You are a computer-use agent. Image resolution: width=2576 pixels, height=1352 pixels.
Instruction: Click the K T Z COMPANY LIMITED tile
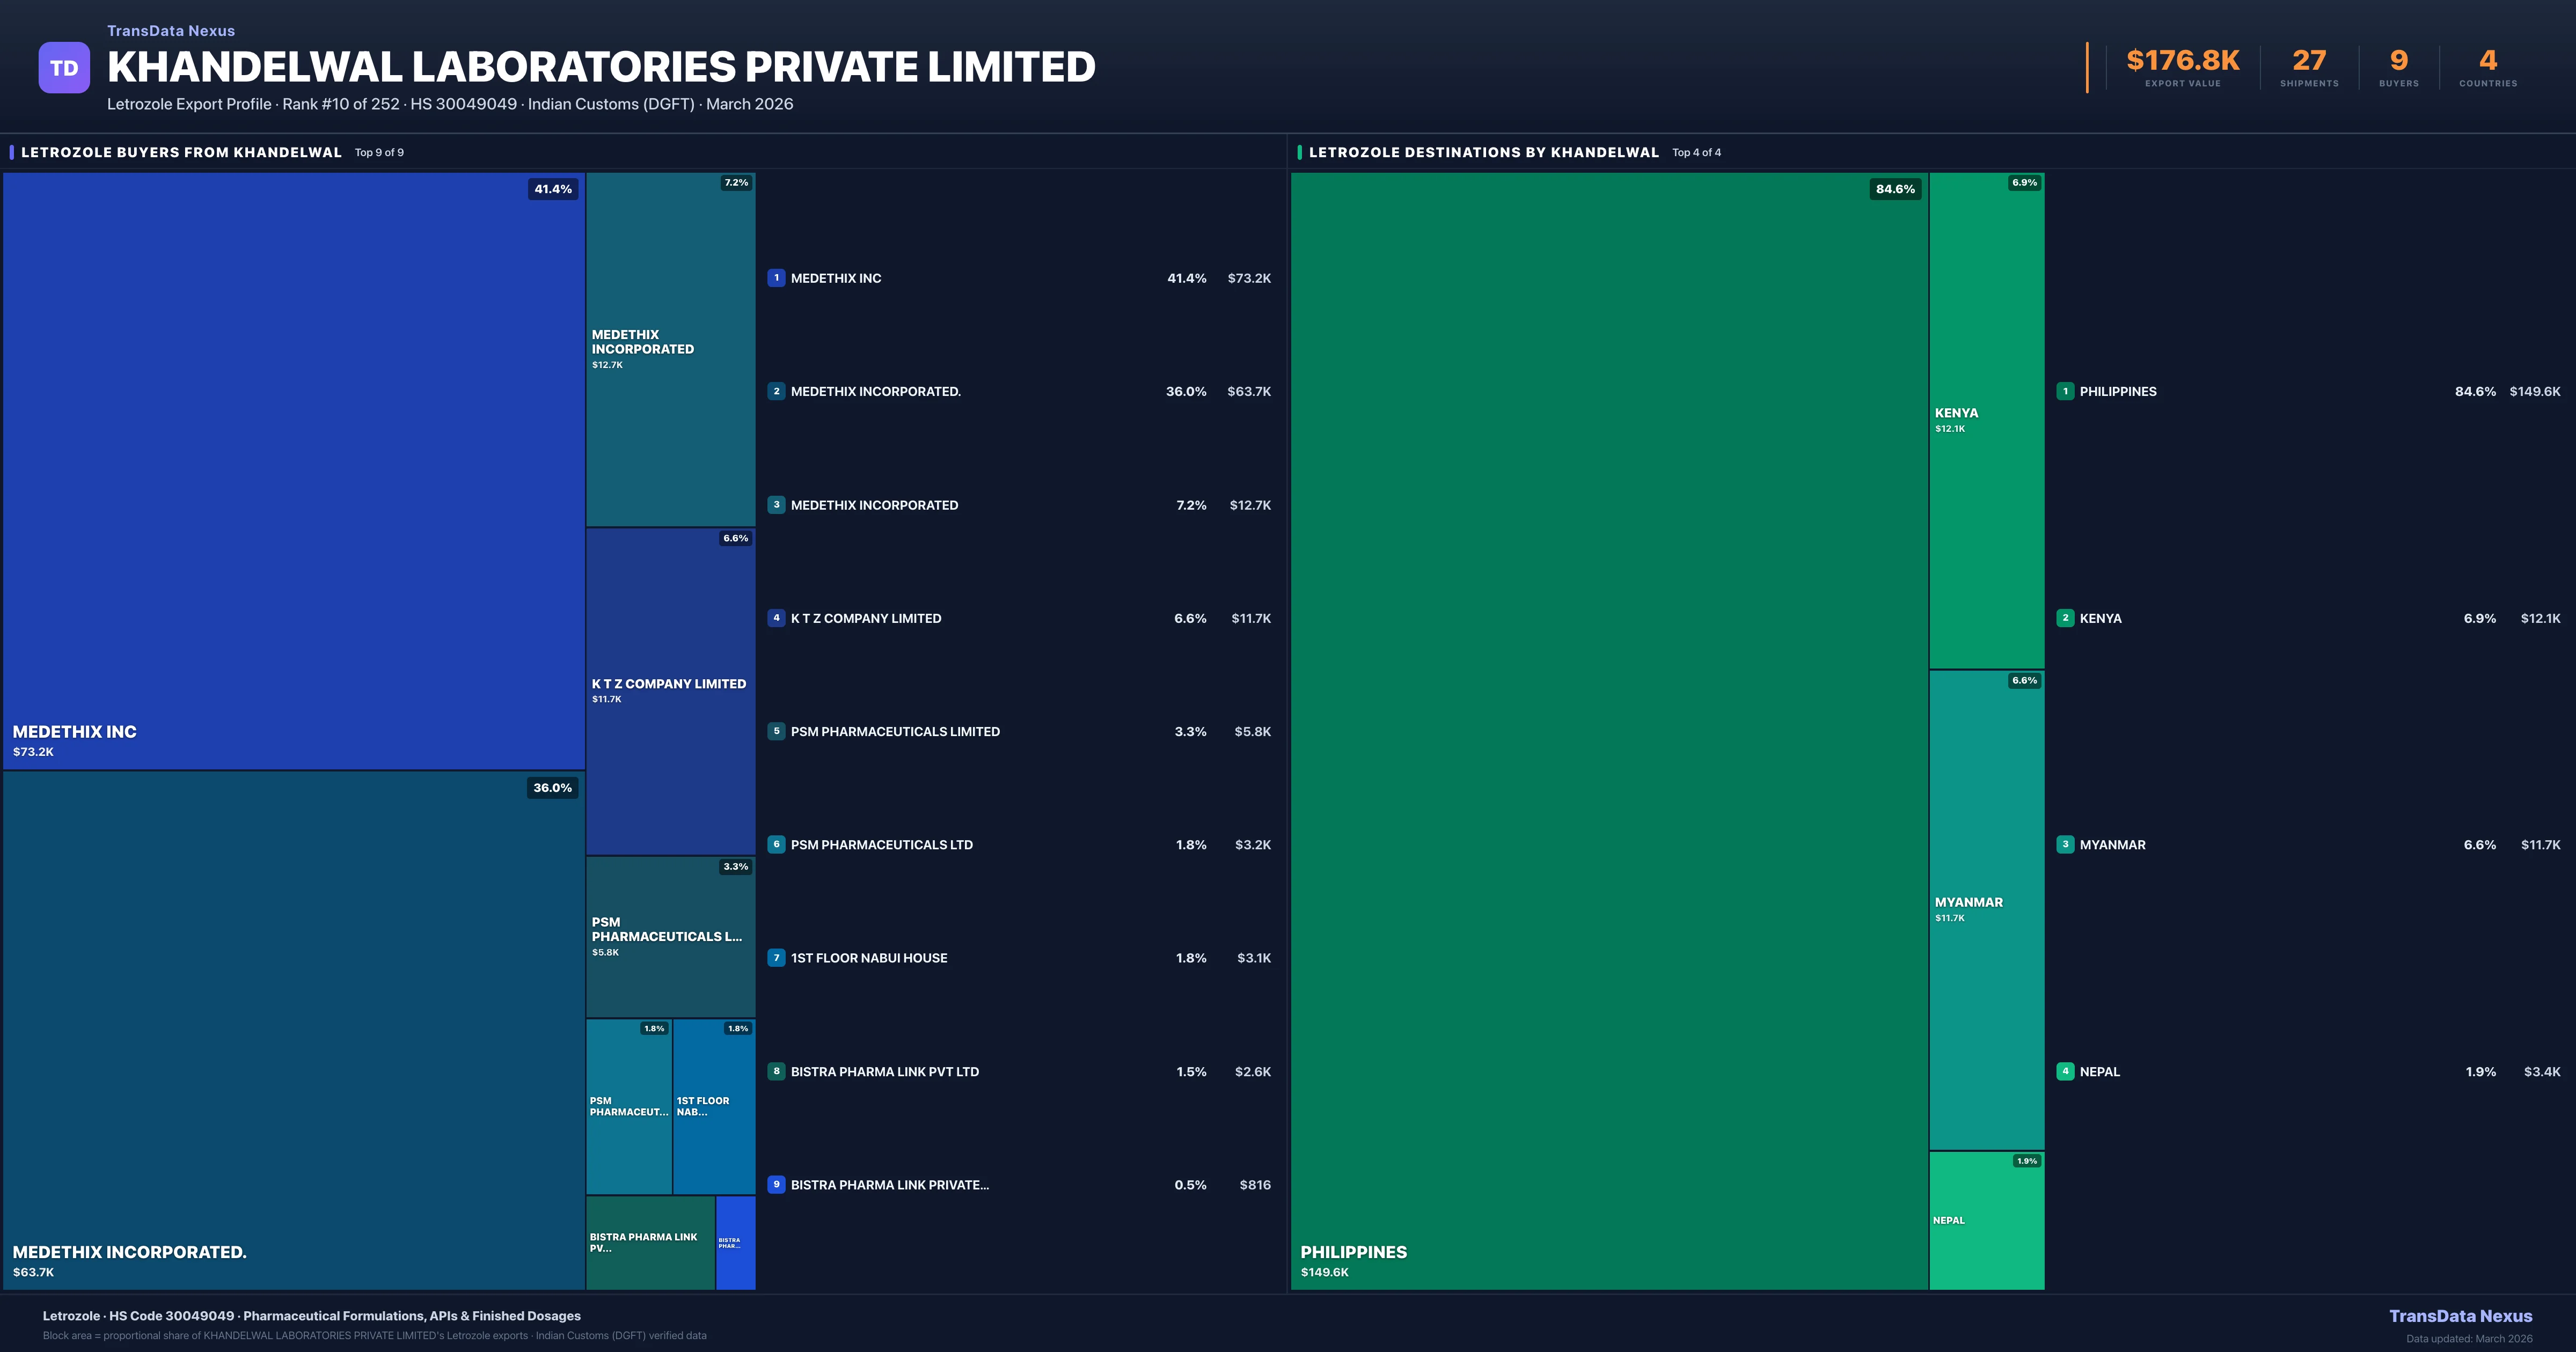(670, 690)
